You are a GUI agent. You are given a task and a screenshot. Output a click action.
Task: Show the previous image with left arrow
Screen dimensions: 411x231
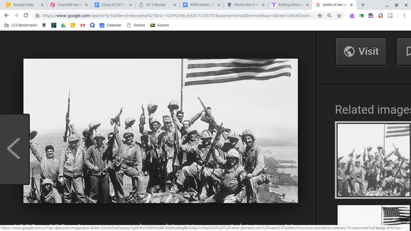14,149
